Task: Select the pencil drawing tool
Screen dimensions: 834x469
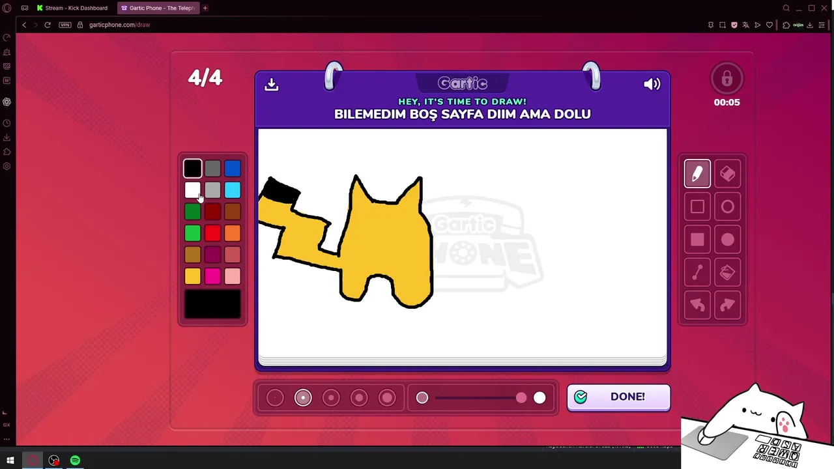Action: point(697,174)
